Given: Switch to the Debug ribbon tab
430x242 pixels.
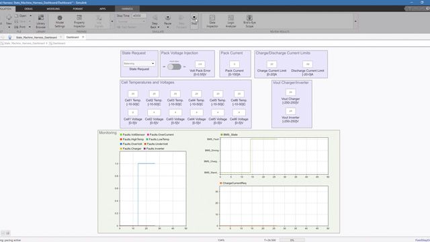Looking at the screenshot, I should click(x=28, y=9).
